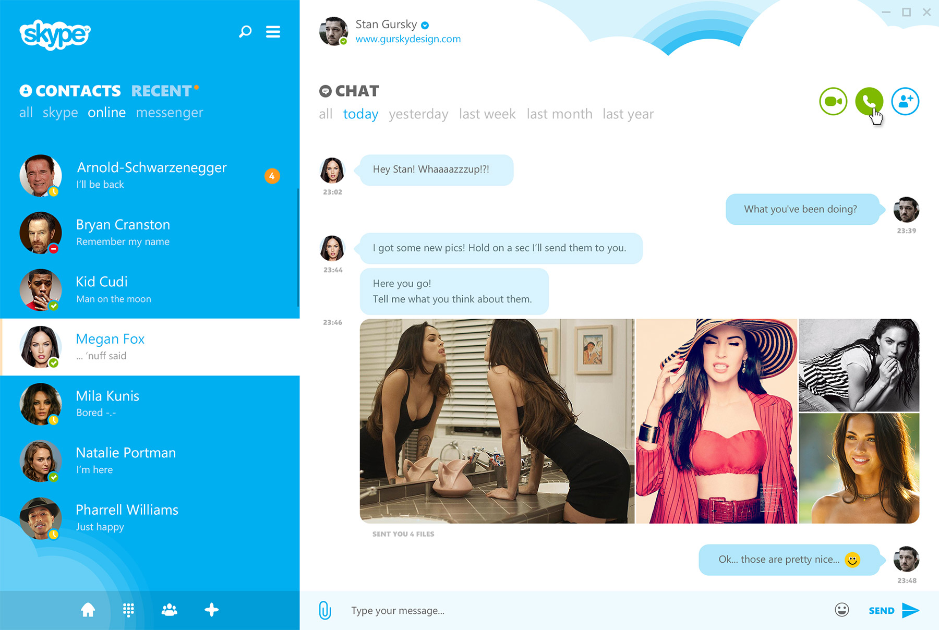Image resolution: width=939 pixels, height=630 pixels.
Task: Click the send arrow icon
Action: [910, 610]
